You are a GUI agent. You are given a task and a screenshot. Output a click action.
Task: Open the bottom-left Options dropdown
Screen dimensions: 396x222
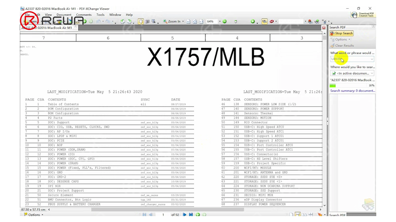[x=34, y=215]
